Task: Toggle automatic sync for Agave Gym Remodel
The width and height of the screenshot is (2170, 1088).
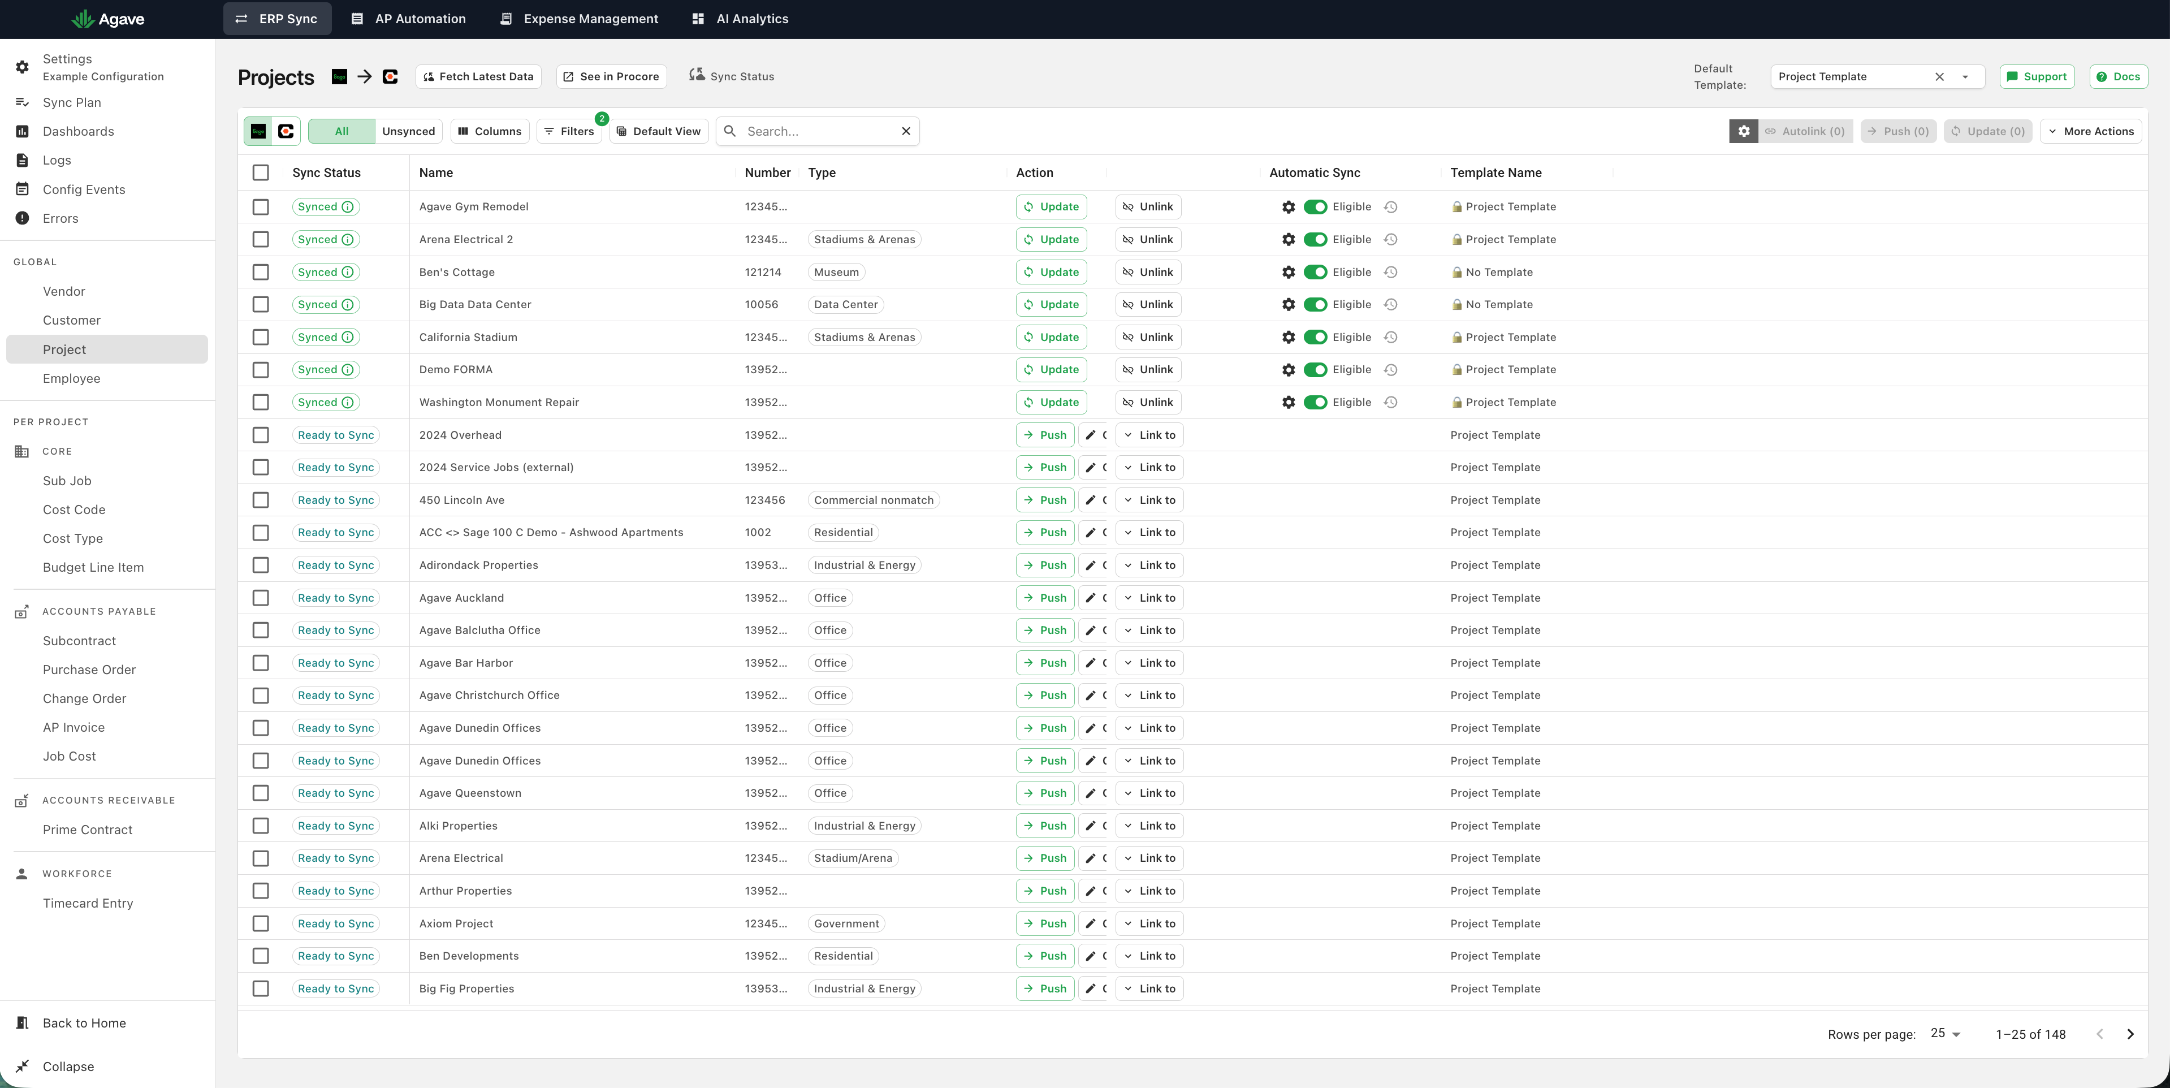Action: point(1315,206)
